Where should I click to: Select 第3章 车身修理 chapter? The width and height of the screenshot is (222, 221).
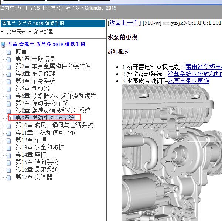[35, 73]
